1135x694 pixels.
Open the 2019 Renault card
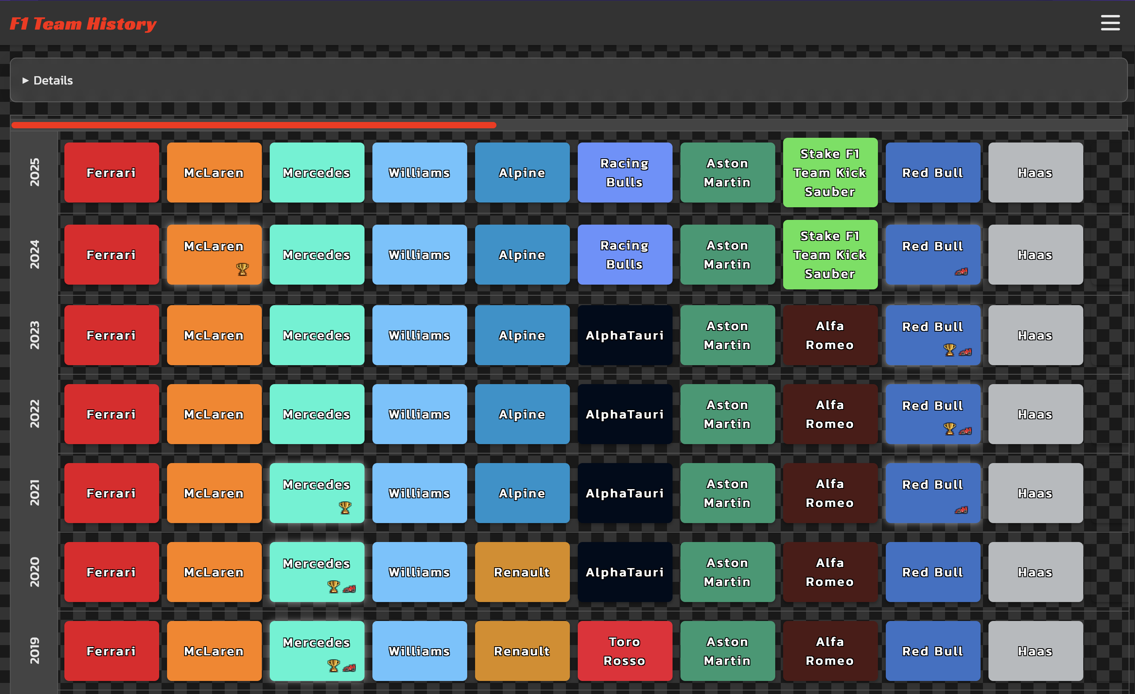[522, 651]
